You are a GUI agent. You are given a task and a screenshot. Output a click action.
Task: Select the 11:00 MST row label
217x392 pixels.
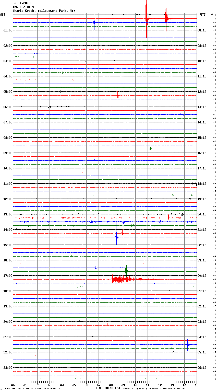[x=8, y=183]
